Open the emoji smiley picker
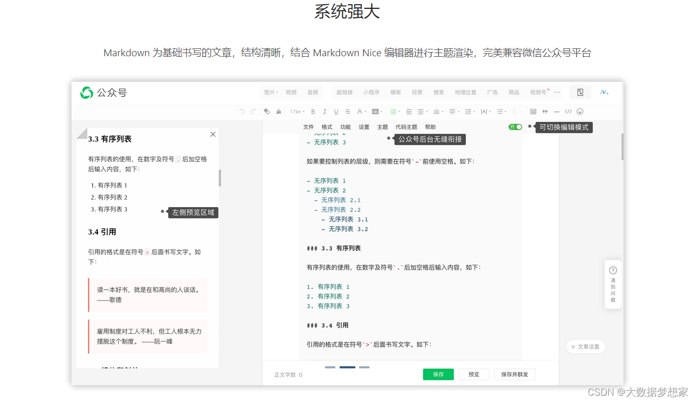Viewport: 696px width, 402px height. [x=580, y=111]
